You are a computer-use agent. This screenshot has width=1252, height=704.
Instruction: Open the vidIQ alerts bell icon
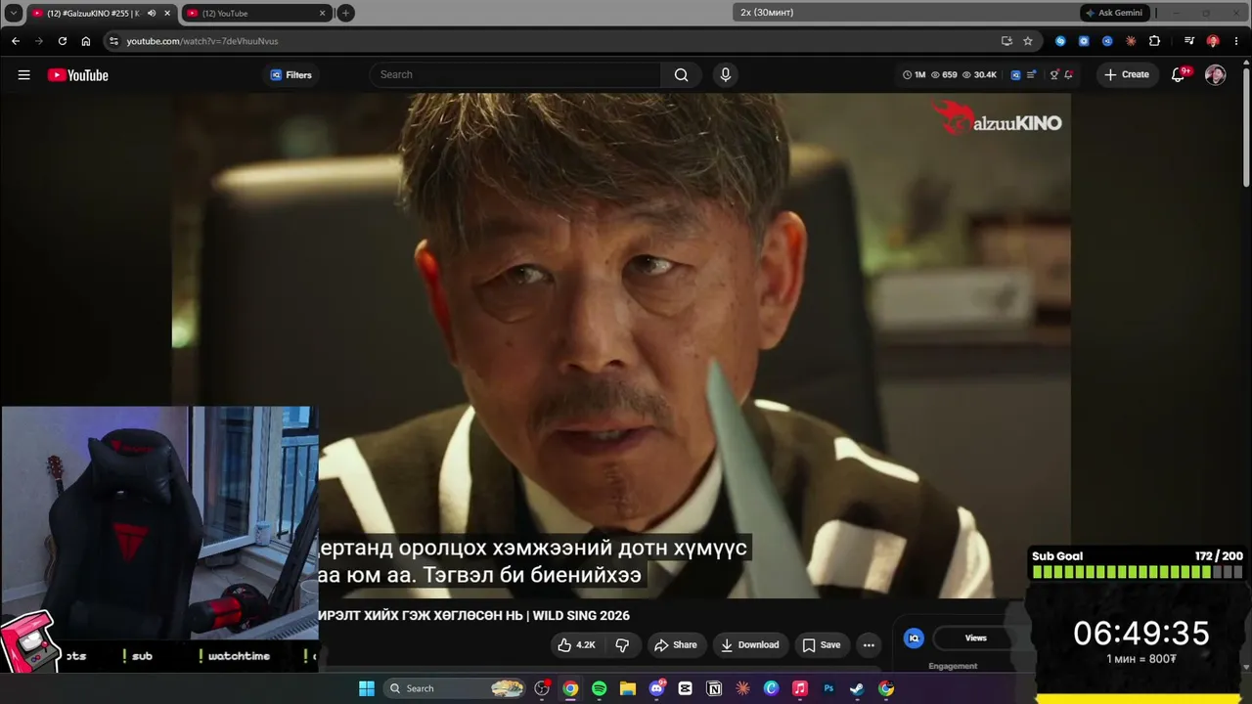tap(1068, 75)
